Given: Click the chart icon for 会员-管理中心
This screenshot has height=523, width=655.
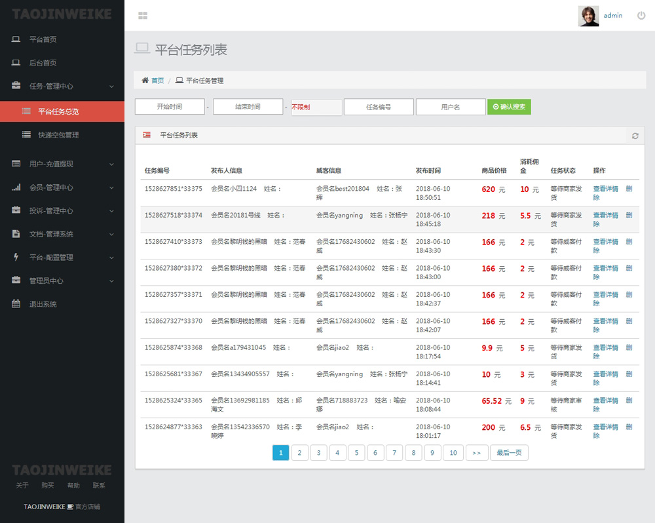Looking at the screenshot, I should 16,187.
